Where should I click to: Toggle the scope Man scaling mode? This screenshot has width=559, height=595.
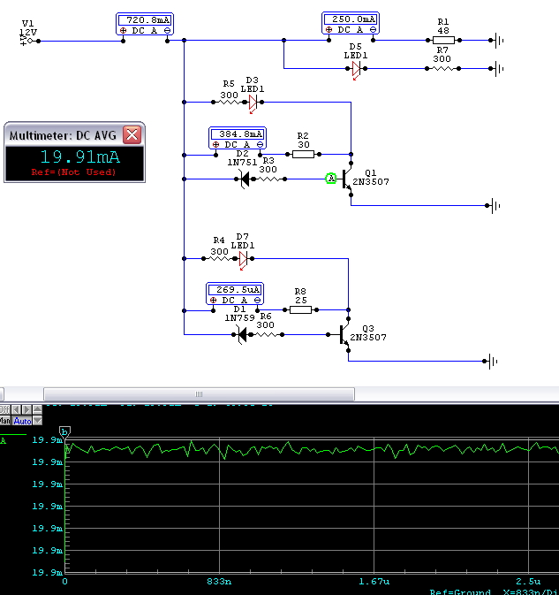pos(5,421)
